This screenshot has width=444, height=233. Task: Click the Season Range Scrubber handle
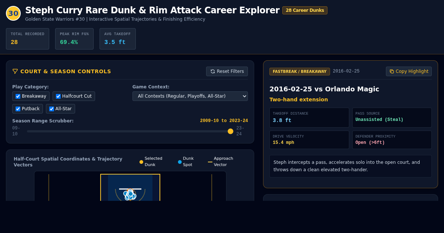click(x=231, y=131)
